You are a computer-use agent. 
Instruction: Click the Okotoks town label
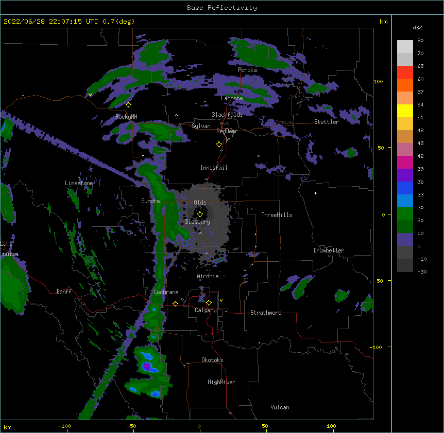[x=212, y=360]
